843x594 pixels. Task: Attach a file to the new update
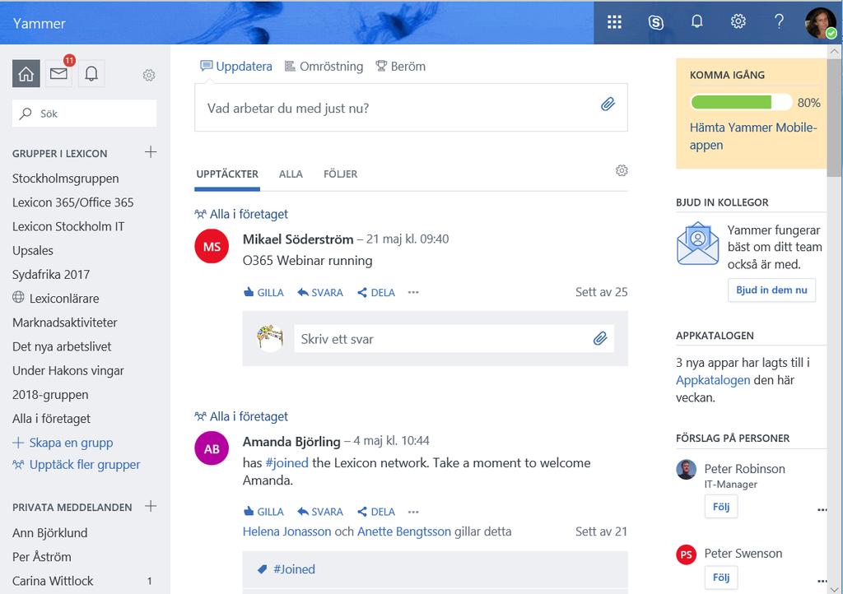coord(608,104)
